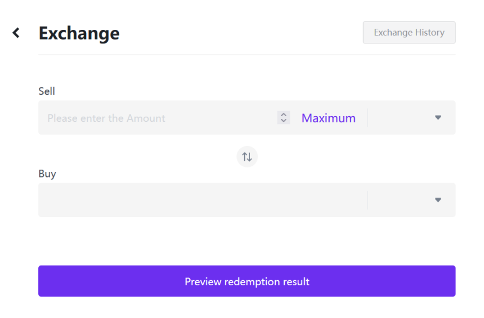Open Exchange History
484x318 pixels.
[x=409, y=33]
